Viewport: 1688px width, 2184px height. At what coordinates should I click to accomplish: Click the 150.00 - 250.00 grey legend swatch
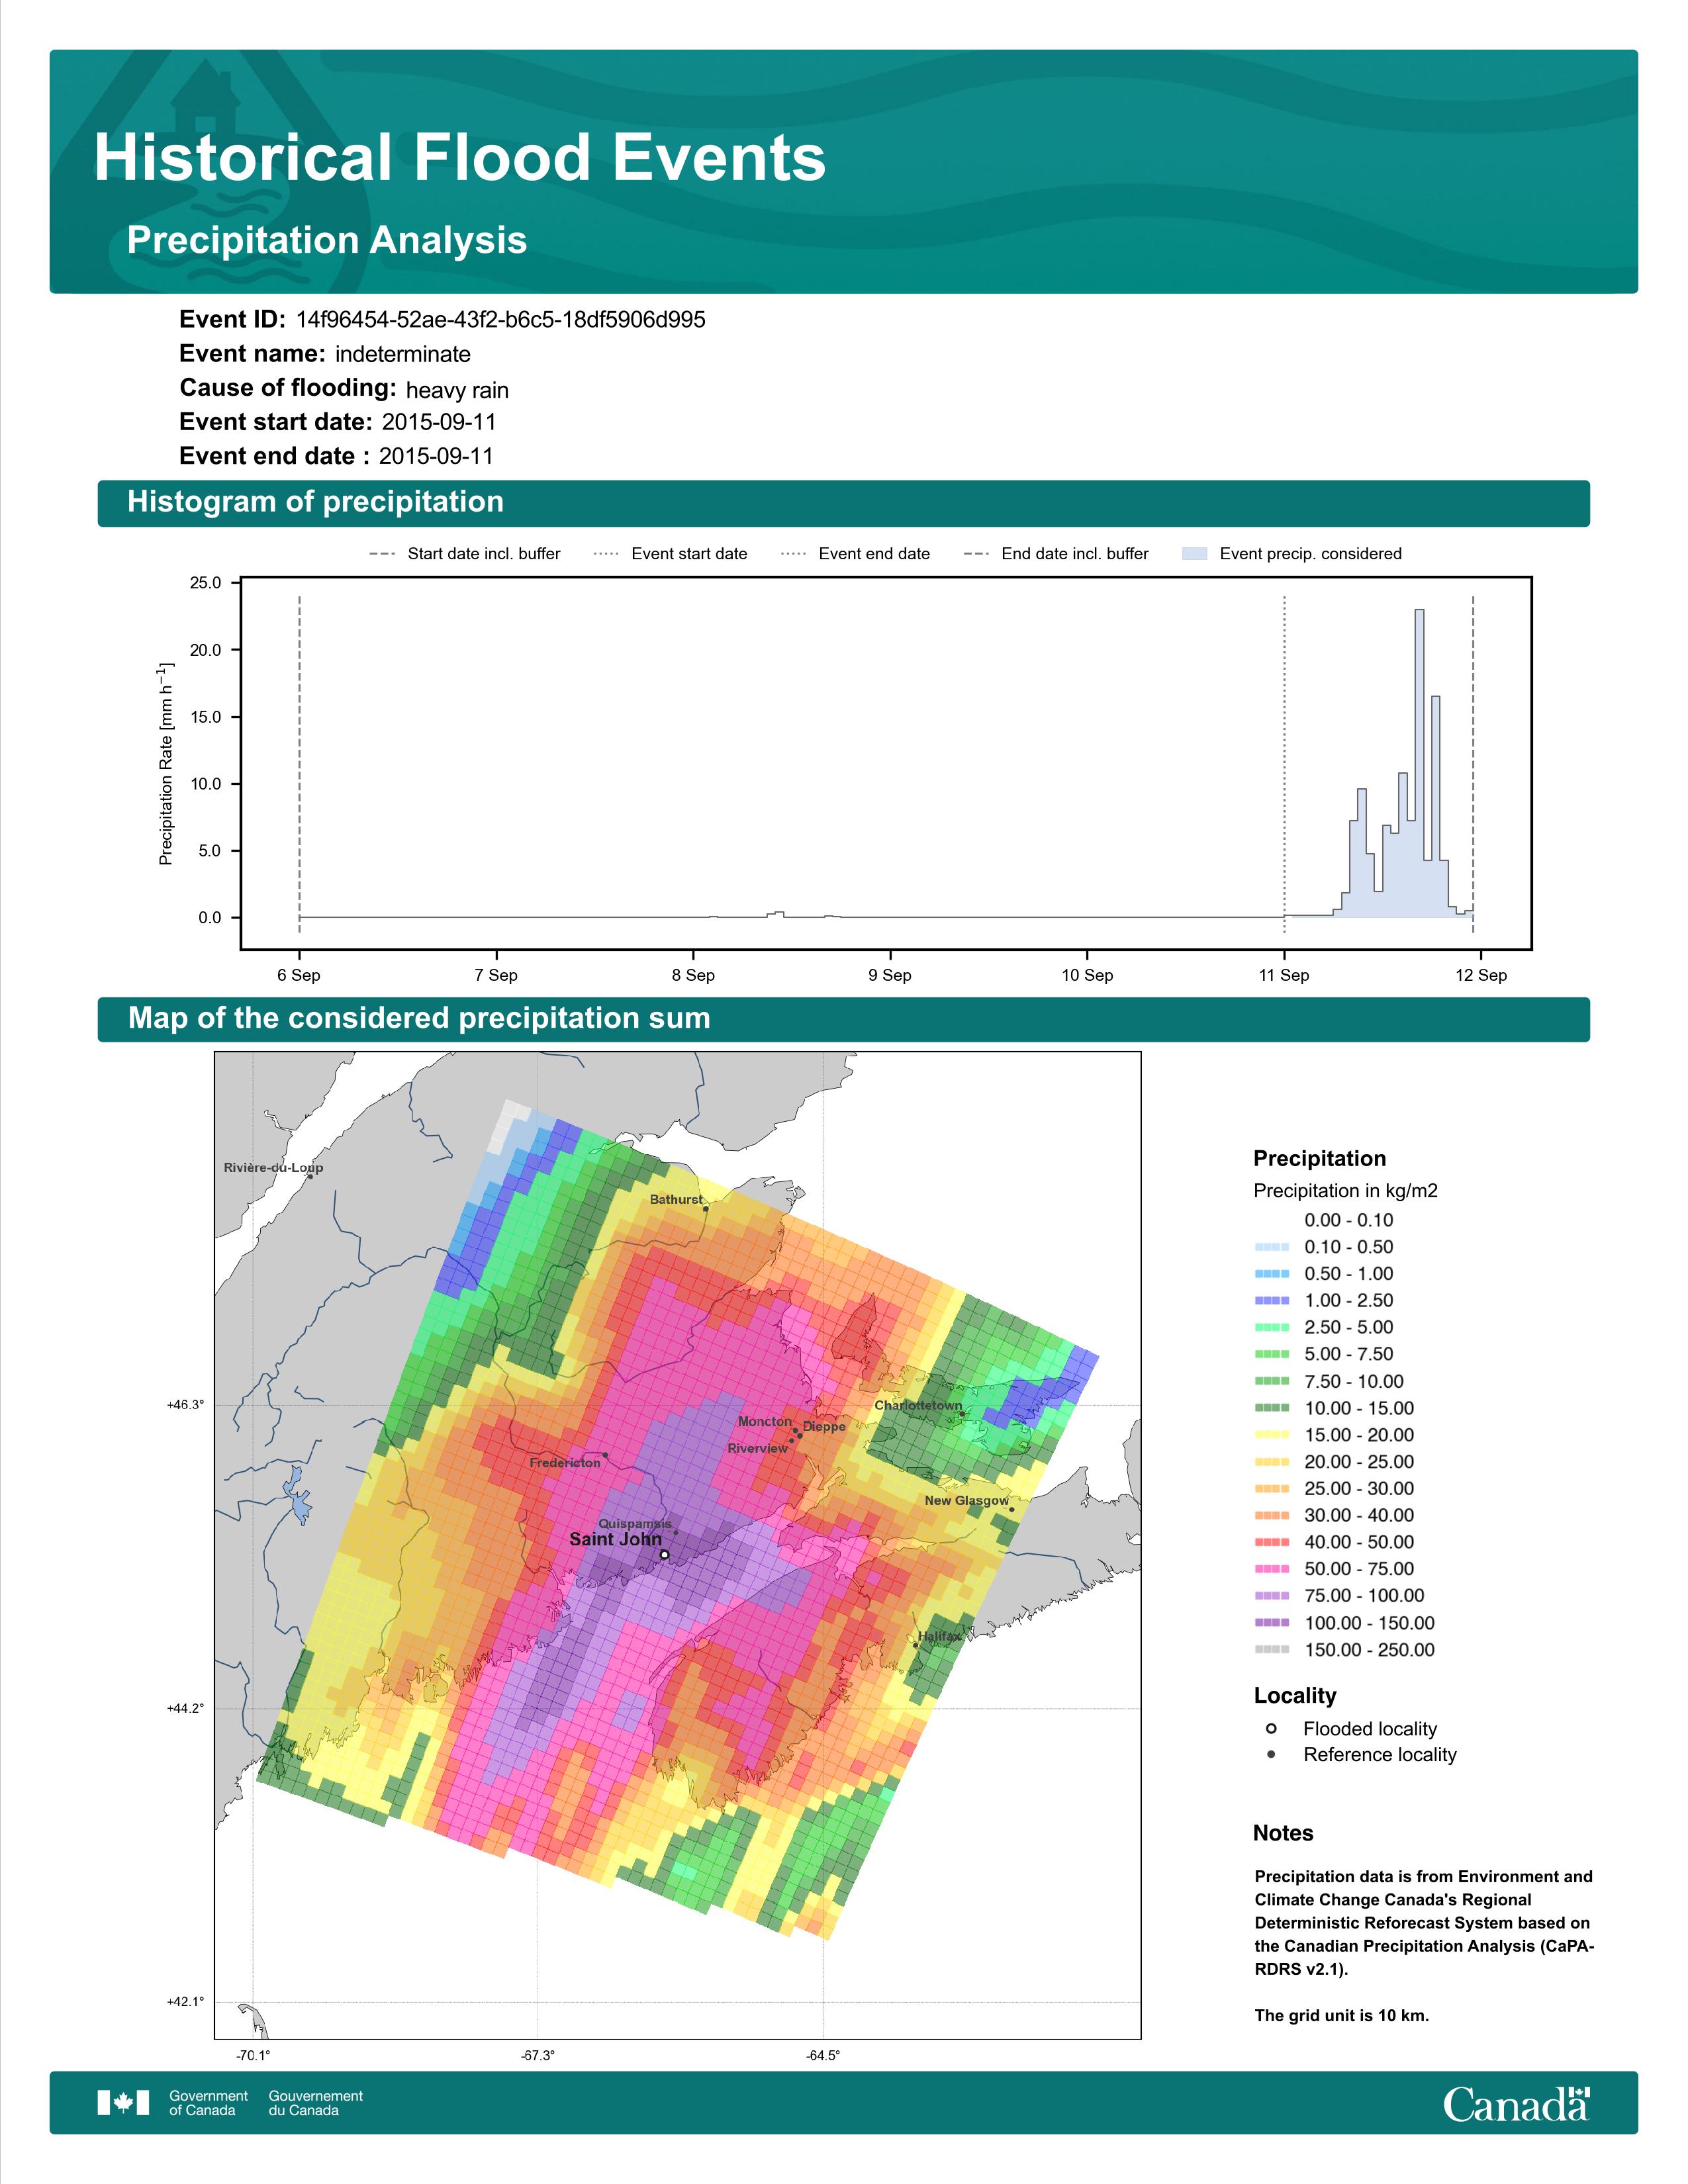[x=1272, y=1649]
